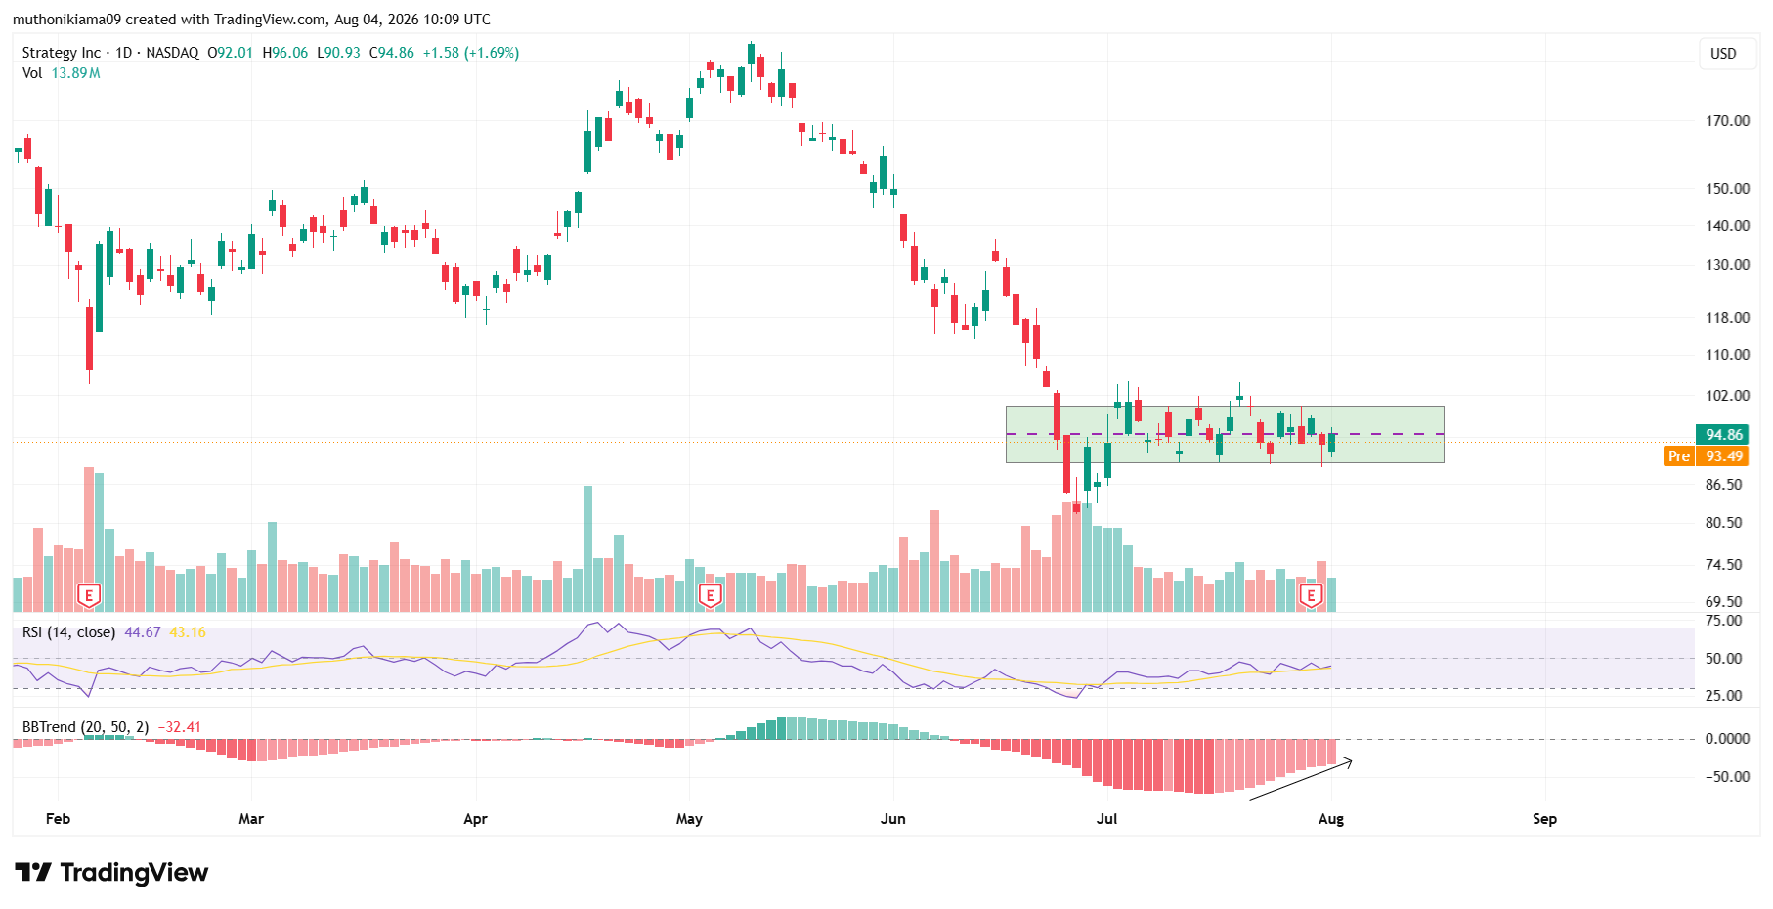The height and width of the screenshot is (909, 1773).
Task: Click the muthonikiama09 attribution header text
Action: (x=251, y=20)
